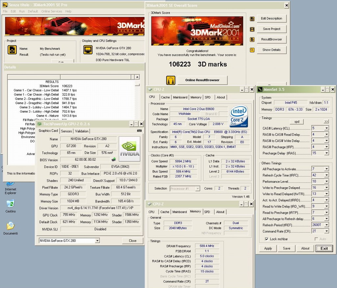Open the Cache tab in lower CPU-Z
337x288 pixels.
[x=165, y=212]
